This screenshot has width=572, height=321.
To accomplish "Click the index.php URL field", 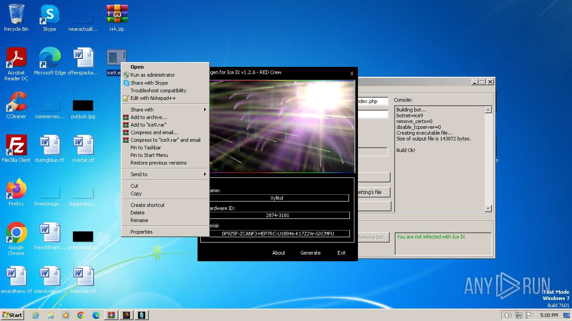I will [x=372, y=101].
